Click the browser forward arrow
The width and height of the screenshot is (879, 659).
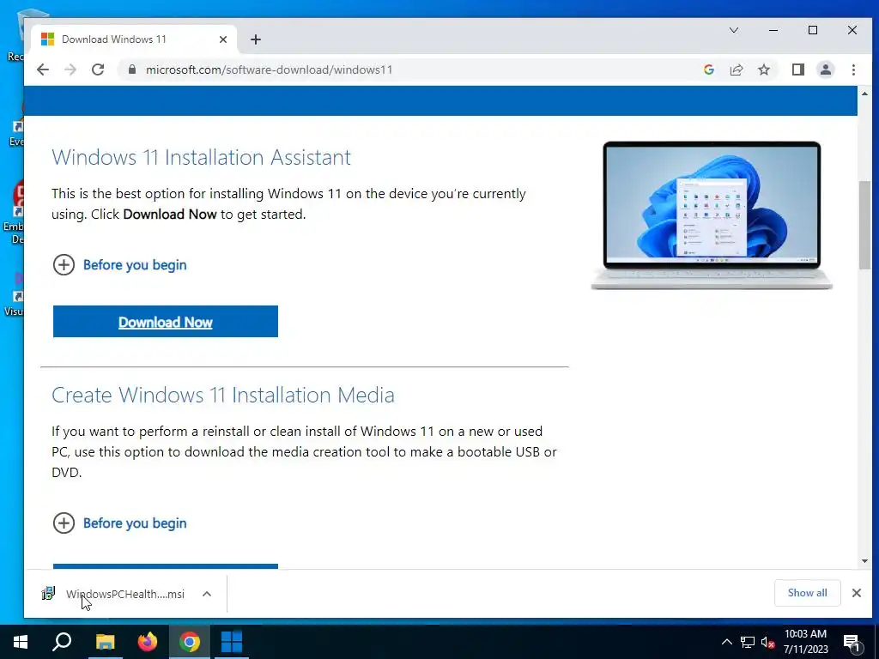pos(70,70)
